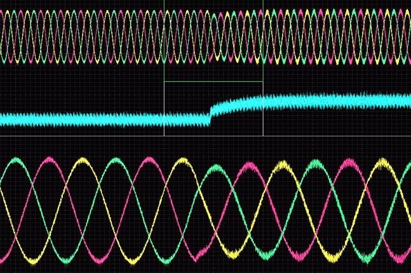Click the horizontal top edge of the zoom box

pyautogui.click(x=213, y=82)
